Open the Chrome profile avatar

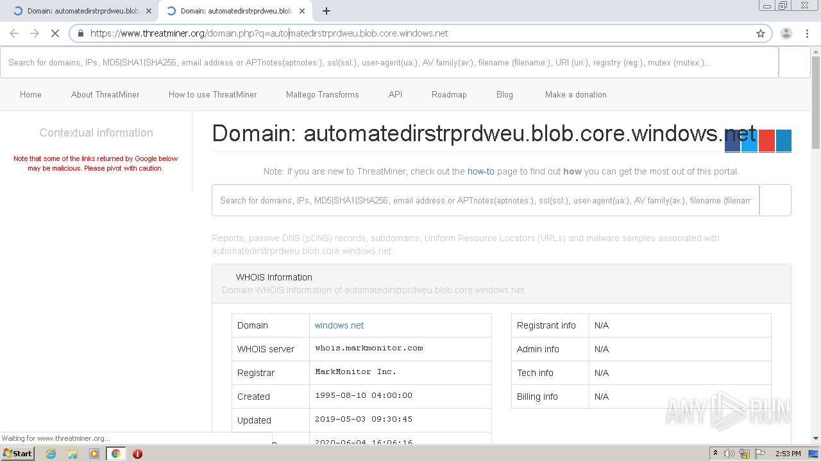click(x=786, y=33)
